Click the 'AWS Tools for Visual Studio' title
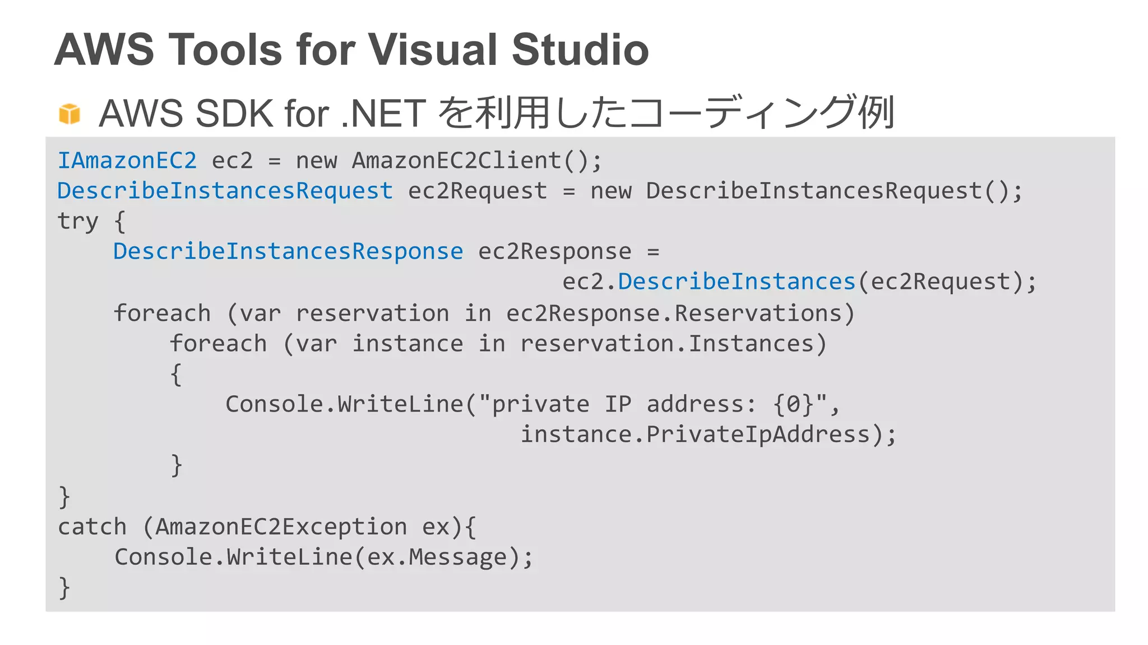This screenshot has height=645, width=1148. coord(351,49)
